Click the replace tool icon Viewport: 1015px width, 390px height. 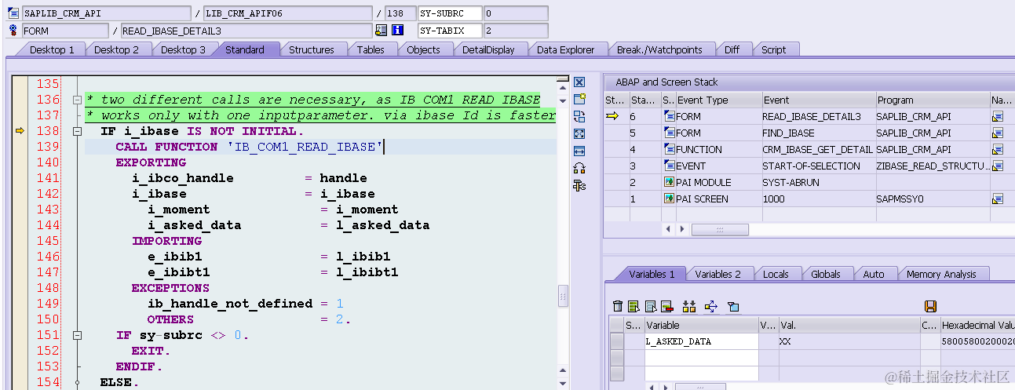pyautogui.click(x=579, y=116)
